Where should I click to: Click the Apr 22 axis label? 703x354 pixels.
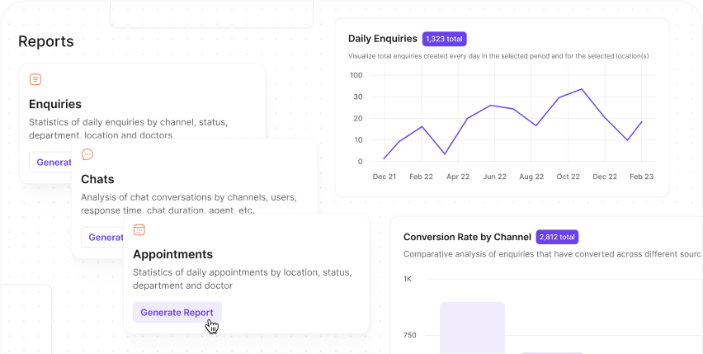(458, 177)
